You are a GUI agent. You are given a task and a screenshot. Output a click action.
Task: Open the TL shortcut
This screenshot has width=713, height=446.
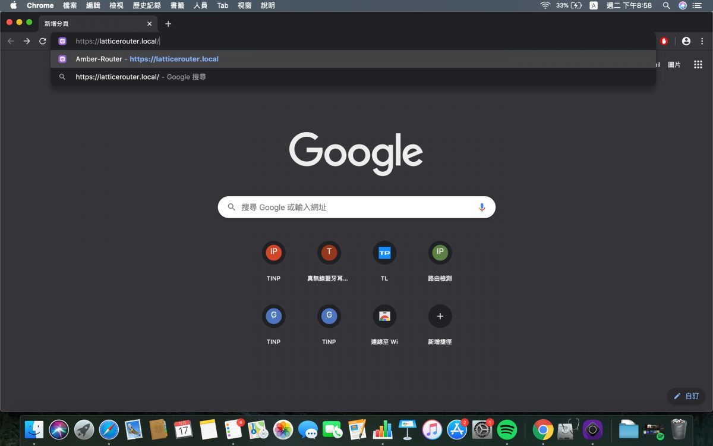(x=384, y=260)
